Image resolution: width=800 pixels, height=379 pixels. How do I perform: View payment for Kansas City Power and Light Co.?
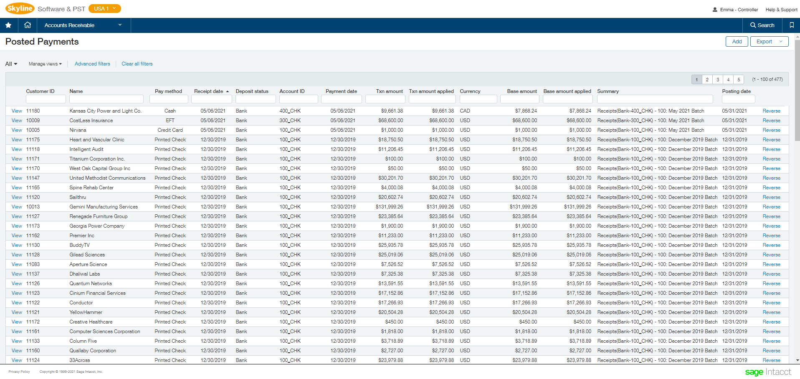coord(17,111)
